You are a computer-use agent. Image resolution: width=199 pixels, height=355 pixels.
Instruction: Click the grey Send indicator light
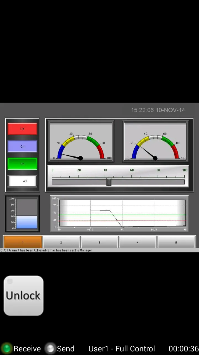pyautogui.click(x=51, y=348)
